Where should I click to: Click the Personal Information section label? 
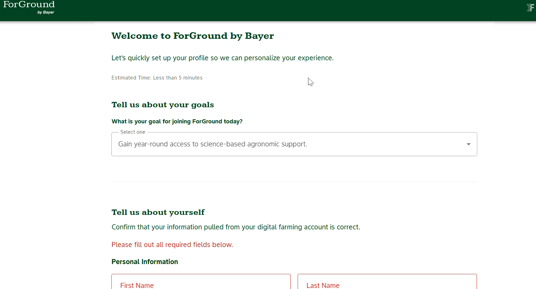coord(145,262)
